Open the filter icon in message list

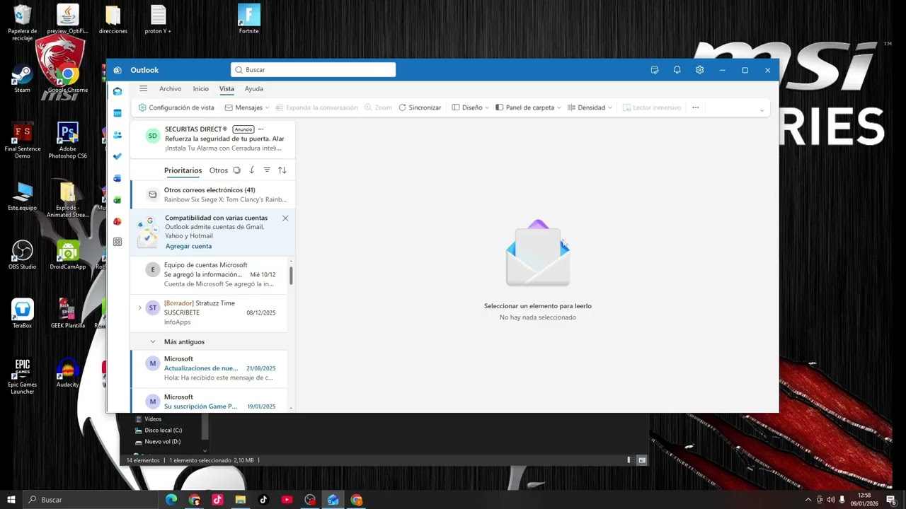(x=267, y=170)
